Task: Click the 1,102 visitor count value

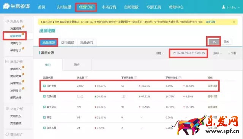Action: click(80, 96)
